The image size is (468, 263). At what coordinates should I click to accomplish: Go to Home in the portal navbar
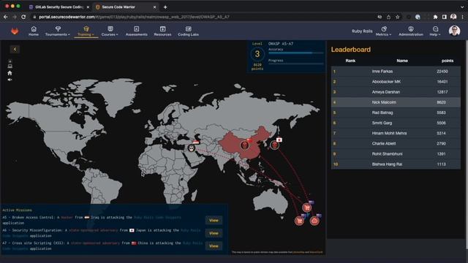click(x=34, y=31)
